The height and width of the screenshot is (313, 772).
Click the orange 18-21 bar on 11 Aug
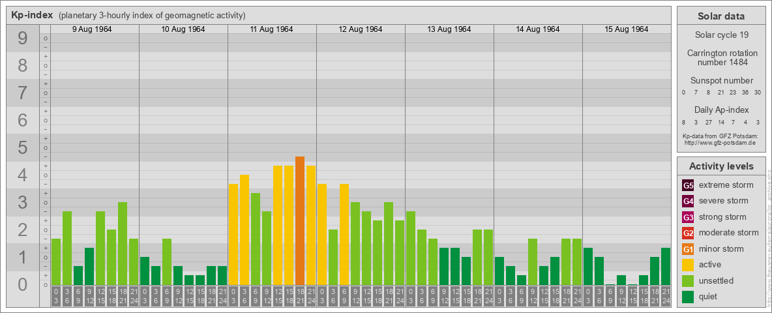coord(300,220)
